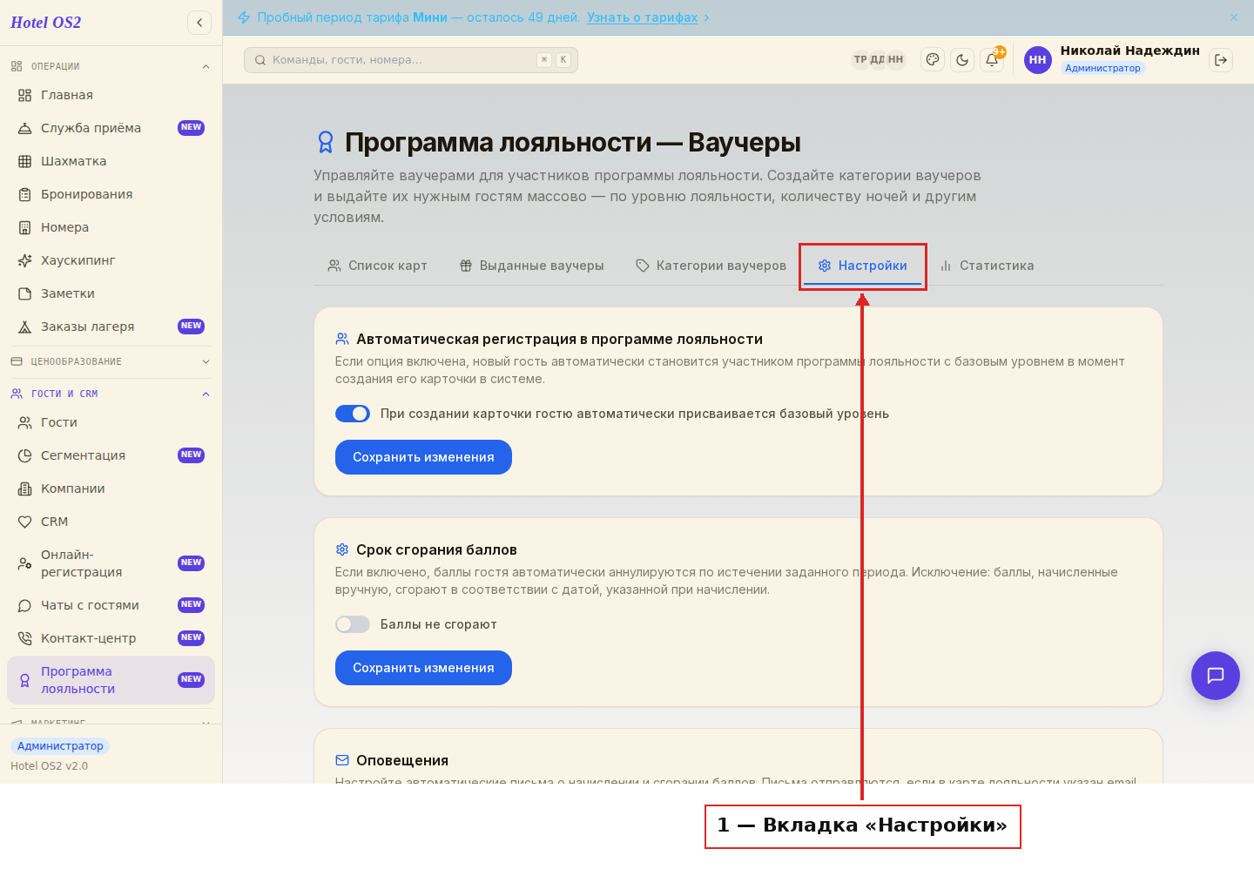Open Заметки page
The height and width of the screenshot is (869, 1254).
click(111, 293)
